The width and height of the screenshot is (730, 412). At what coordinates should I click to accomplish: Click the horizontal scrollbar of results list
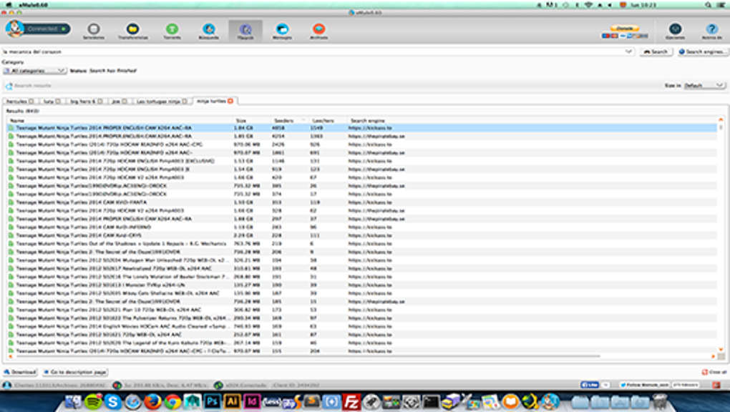click(x=307, y=357)
